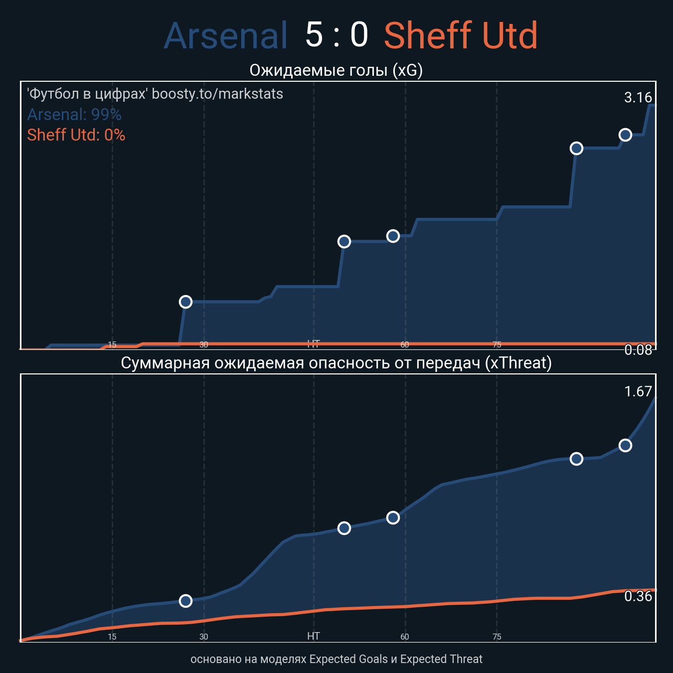The image size is (673, 673).
Task: Click the Sheff Utd team name in the title
Action: click(461, 36)
